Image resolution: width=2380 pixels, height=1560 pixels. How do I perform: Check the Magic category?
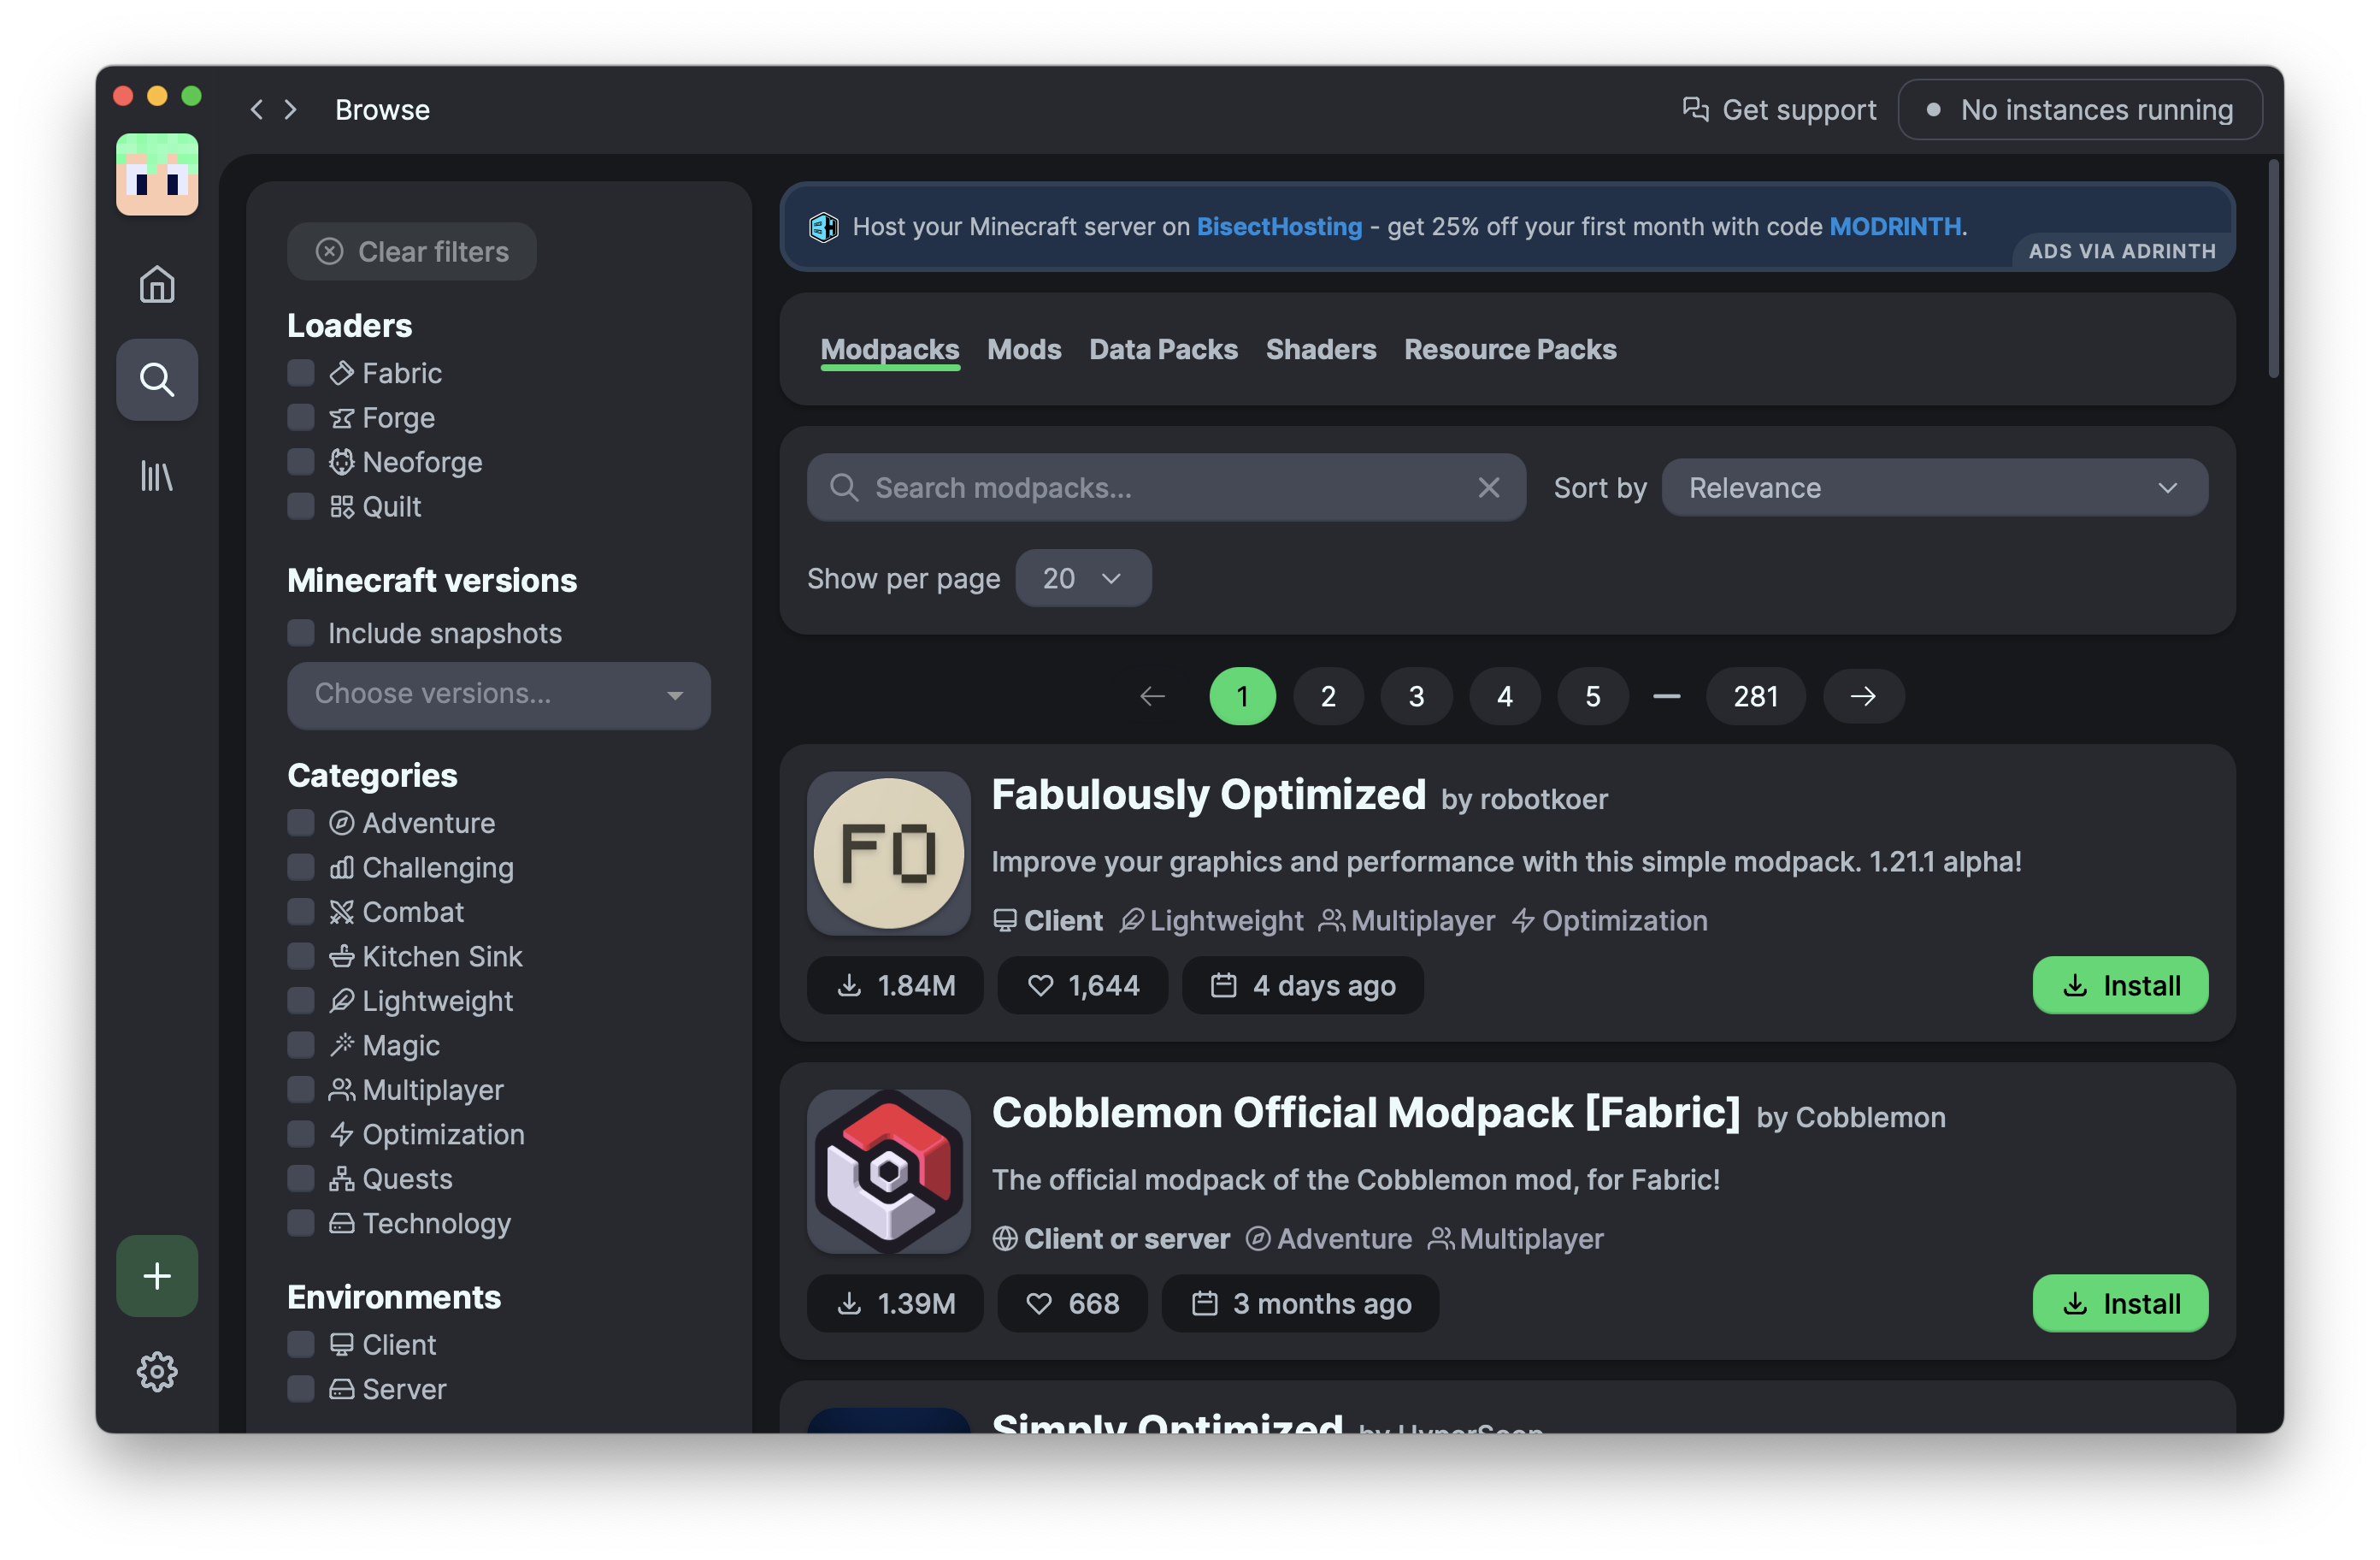click(x=301, y=1046)
